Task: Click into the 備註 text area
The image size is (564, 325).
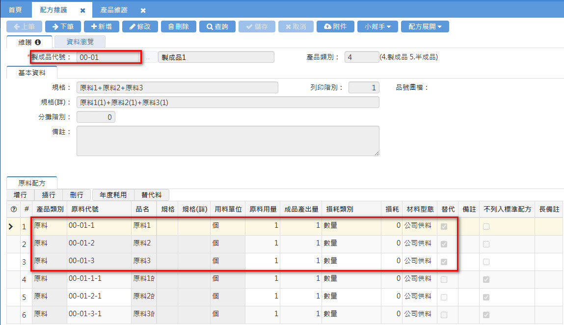Action: [x=228, y=141]
